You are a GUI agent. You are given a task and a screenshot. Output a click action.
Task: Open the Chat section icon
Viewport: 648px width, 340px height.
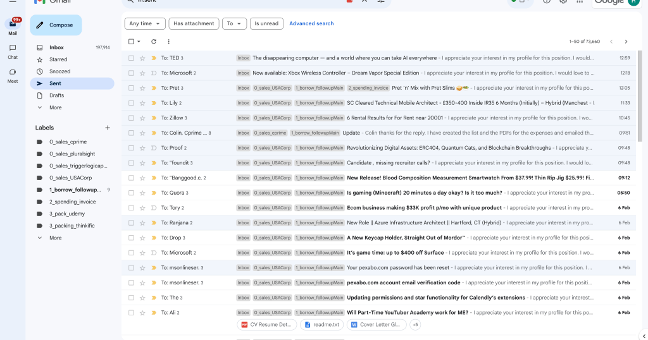click(x=13, y=48)
